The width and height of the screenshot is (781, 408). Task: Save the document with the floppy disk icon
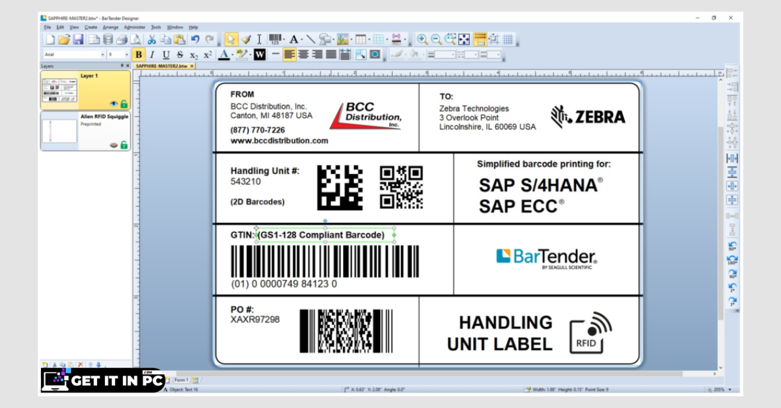coord(78,40)
